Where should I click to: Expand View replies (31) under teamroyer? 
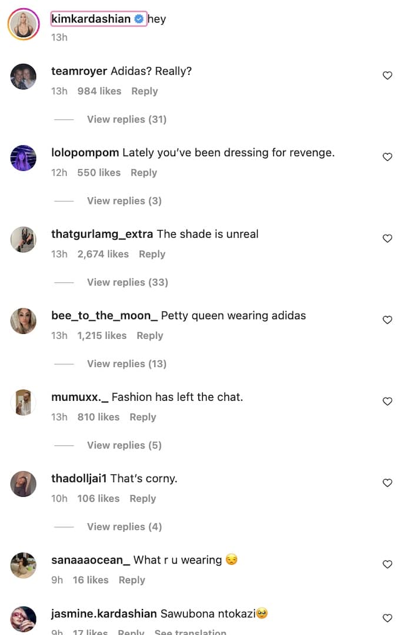pyautogui.click(x=126, y=119)
